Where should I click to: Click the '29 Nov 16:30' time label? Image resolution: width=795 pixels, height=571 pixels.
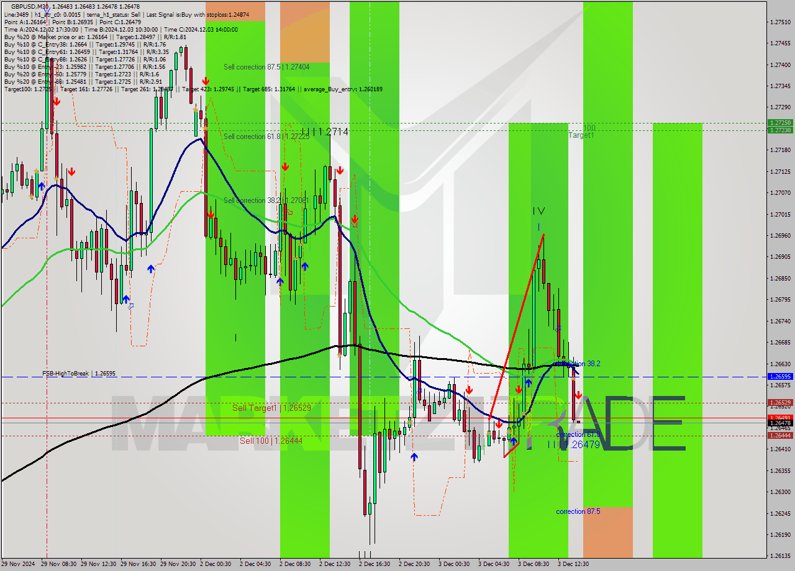[x=140, y=564]
